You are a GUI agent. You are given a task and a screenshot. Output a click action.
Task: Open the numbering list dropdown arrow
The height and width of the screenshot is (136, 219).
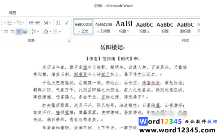[x=14, y=23]
